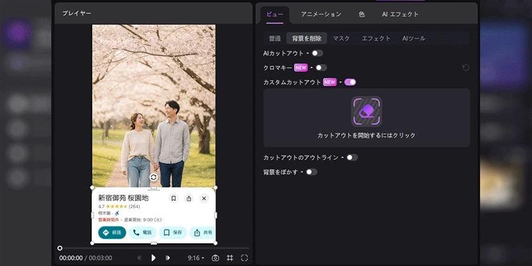Click the playhead on the player progress bar
532x266 pixels.
[x=60, y=248]
